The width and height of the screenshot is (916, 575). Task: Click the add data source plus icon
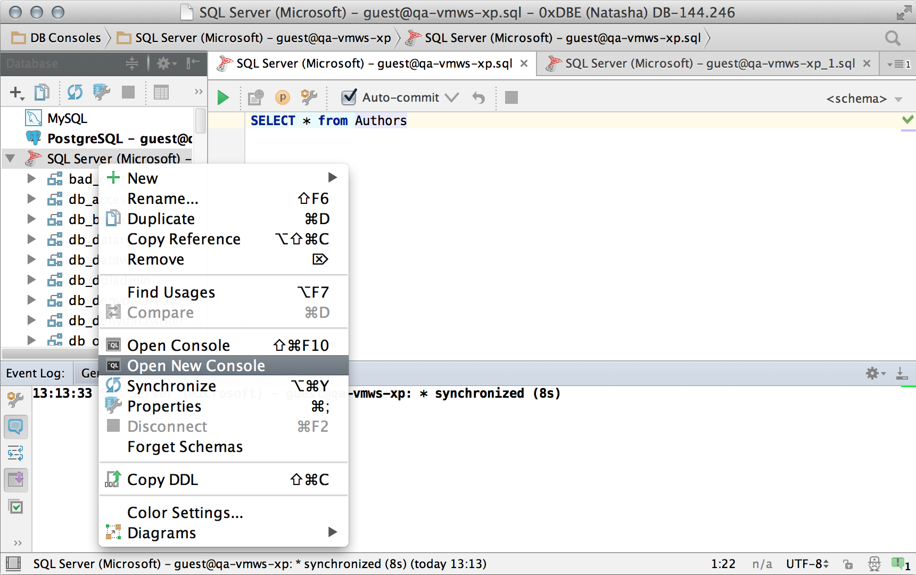(16, 93)
